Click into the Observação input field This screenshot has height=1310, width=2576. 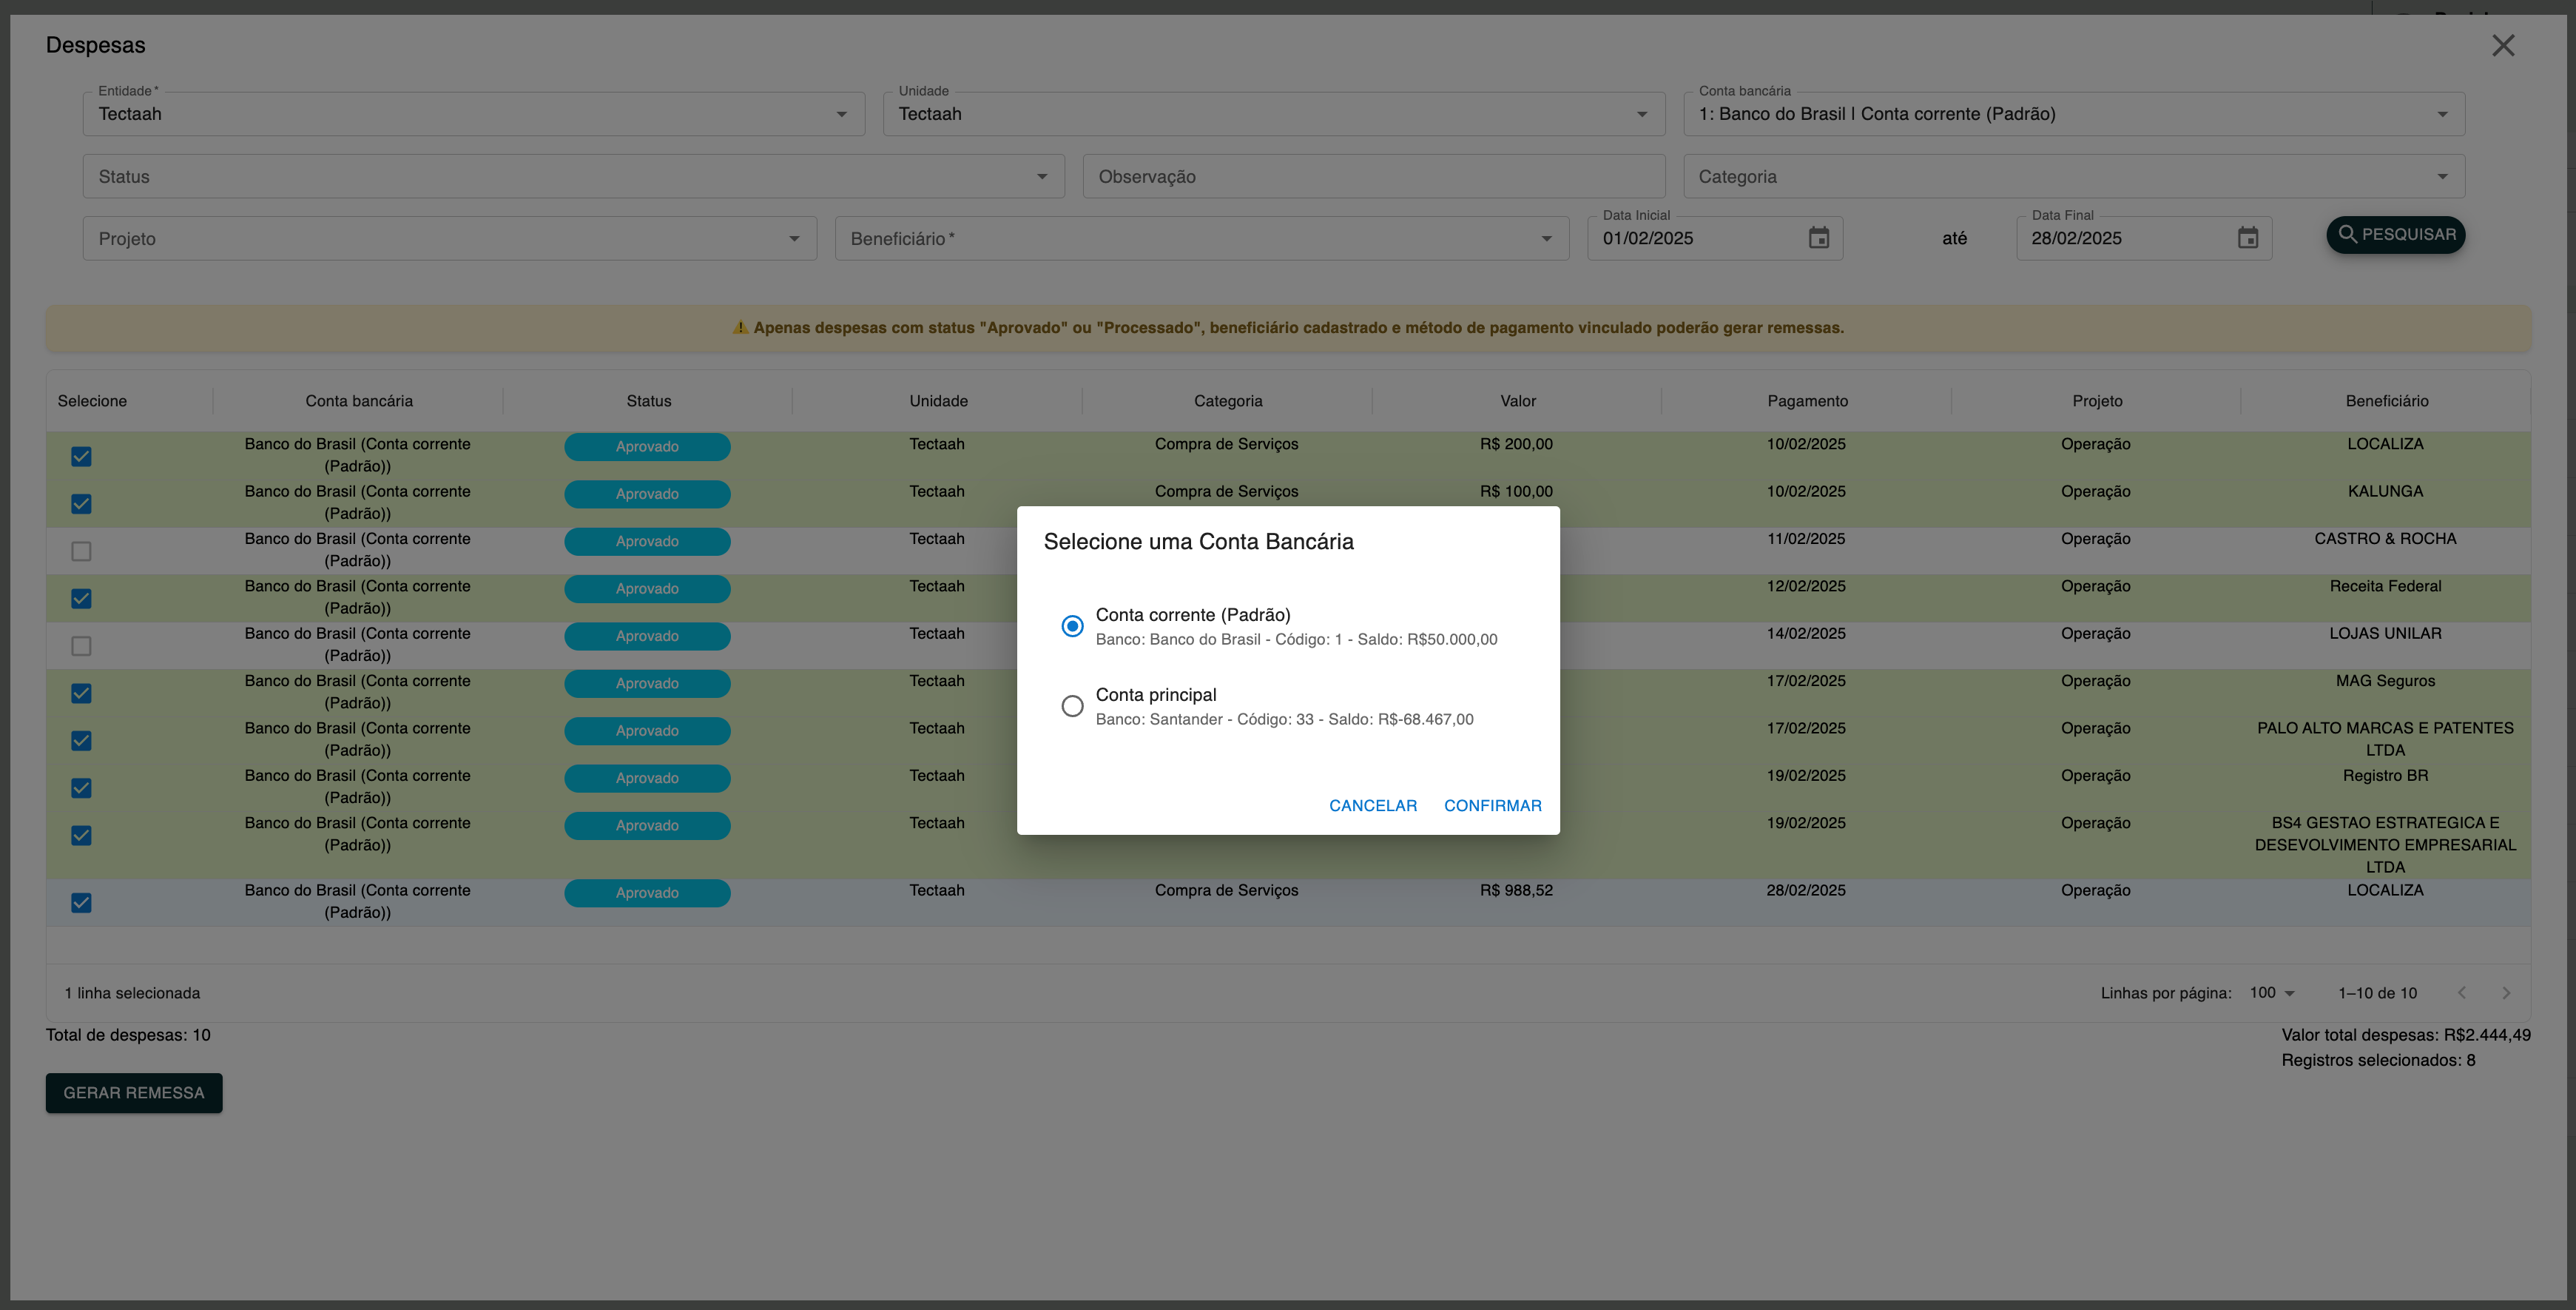pos(1373,177)
